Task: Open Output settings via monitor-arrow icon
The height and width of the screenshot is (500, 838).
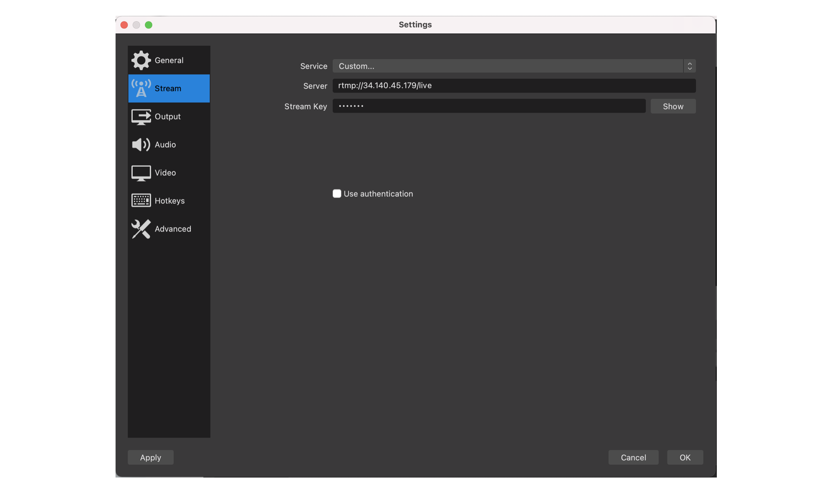Action: (141, 117)
